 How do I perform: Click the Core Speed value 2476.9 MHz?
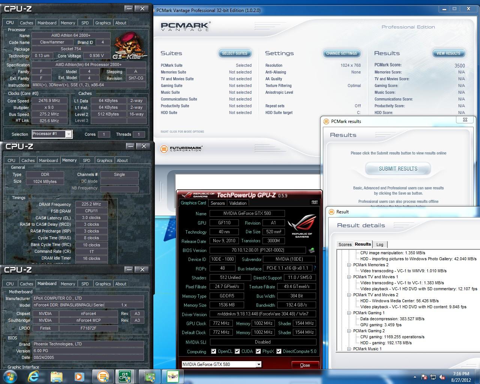[x=49, y=100]
